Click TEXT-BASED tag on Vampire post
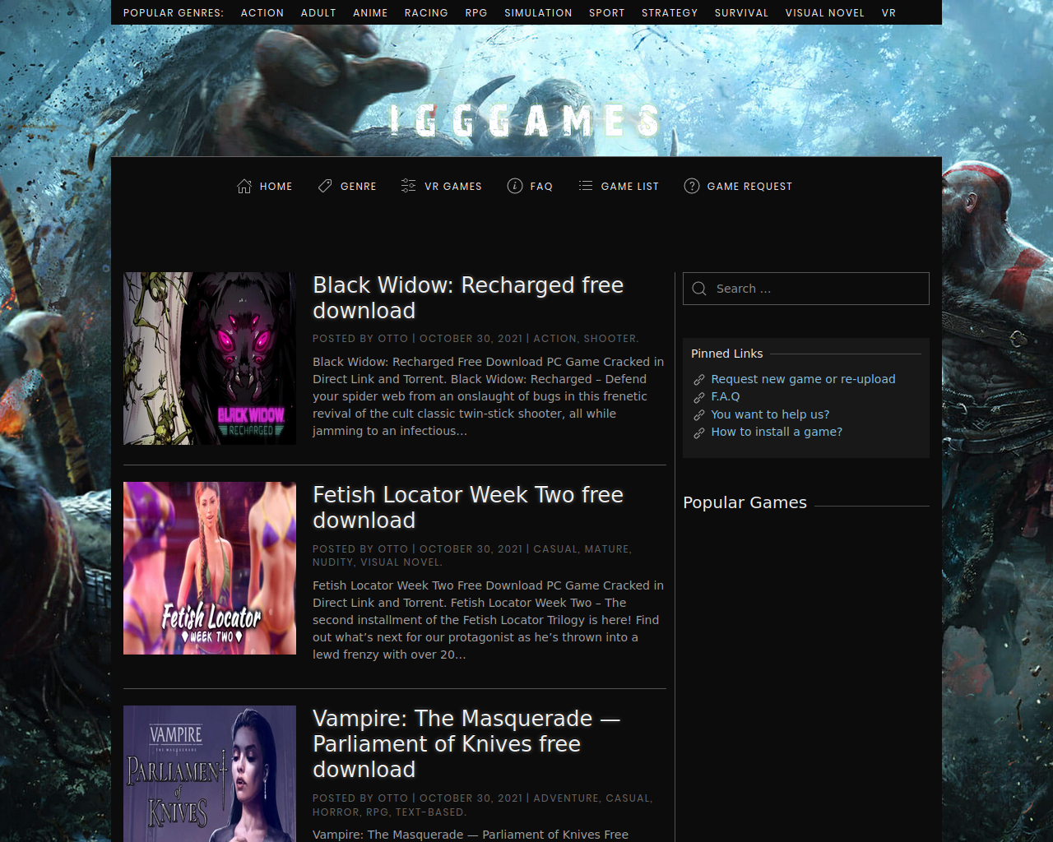 click(429, 812)
